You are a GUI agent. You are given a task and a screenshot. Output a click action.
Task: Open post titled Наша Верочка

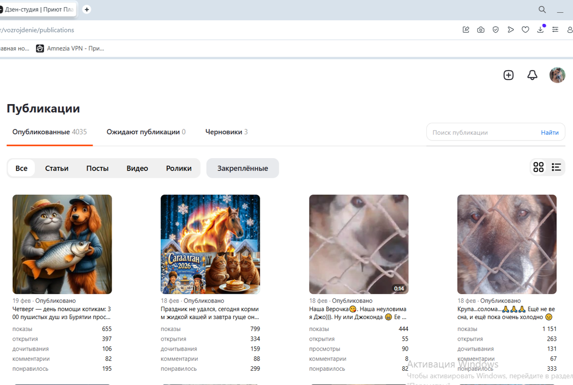[x=359, y=313]
